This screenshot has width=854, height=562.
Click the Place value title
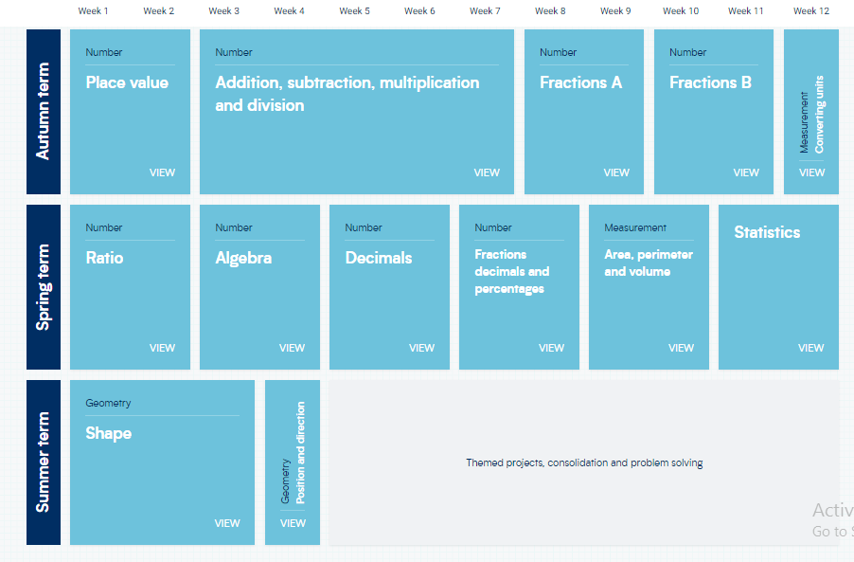click(x=127, y=82)
